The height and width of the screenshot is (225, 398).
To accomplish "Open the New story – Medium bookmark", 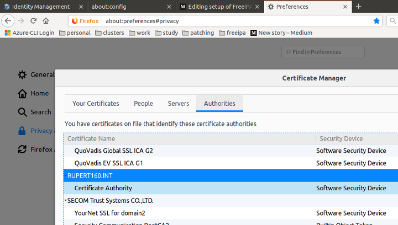I will point(281,33).
